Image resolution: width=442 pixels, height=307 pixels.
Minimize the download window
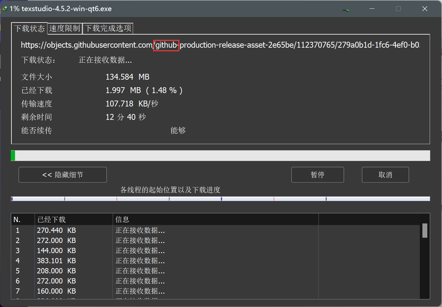click(x=372, y=9)
